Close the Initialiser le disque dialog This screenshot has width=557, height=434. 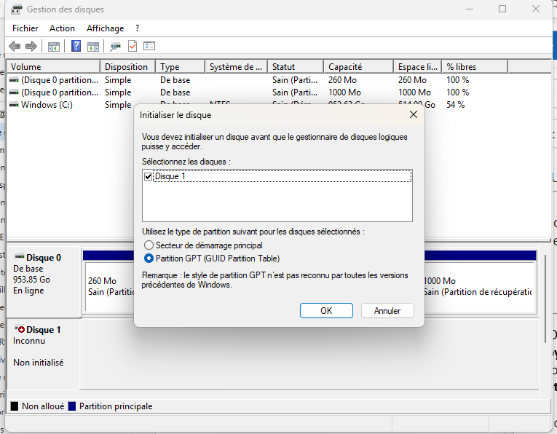pyautogui.click(x=413, y=114)
